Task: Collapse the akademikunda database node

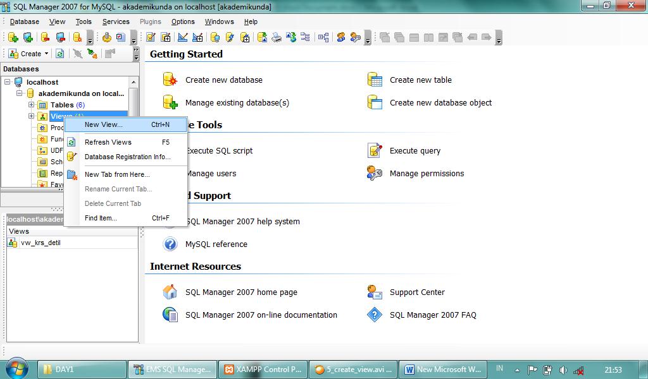Action: coord(20,93)
